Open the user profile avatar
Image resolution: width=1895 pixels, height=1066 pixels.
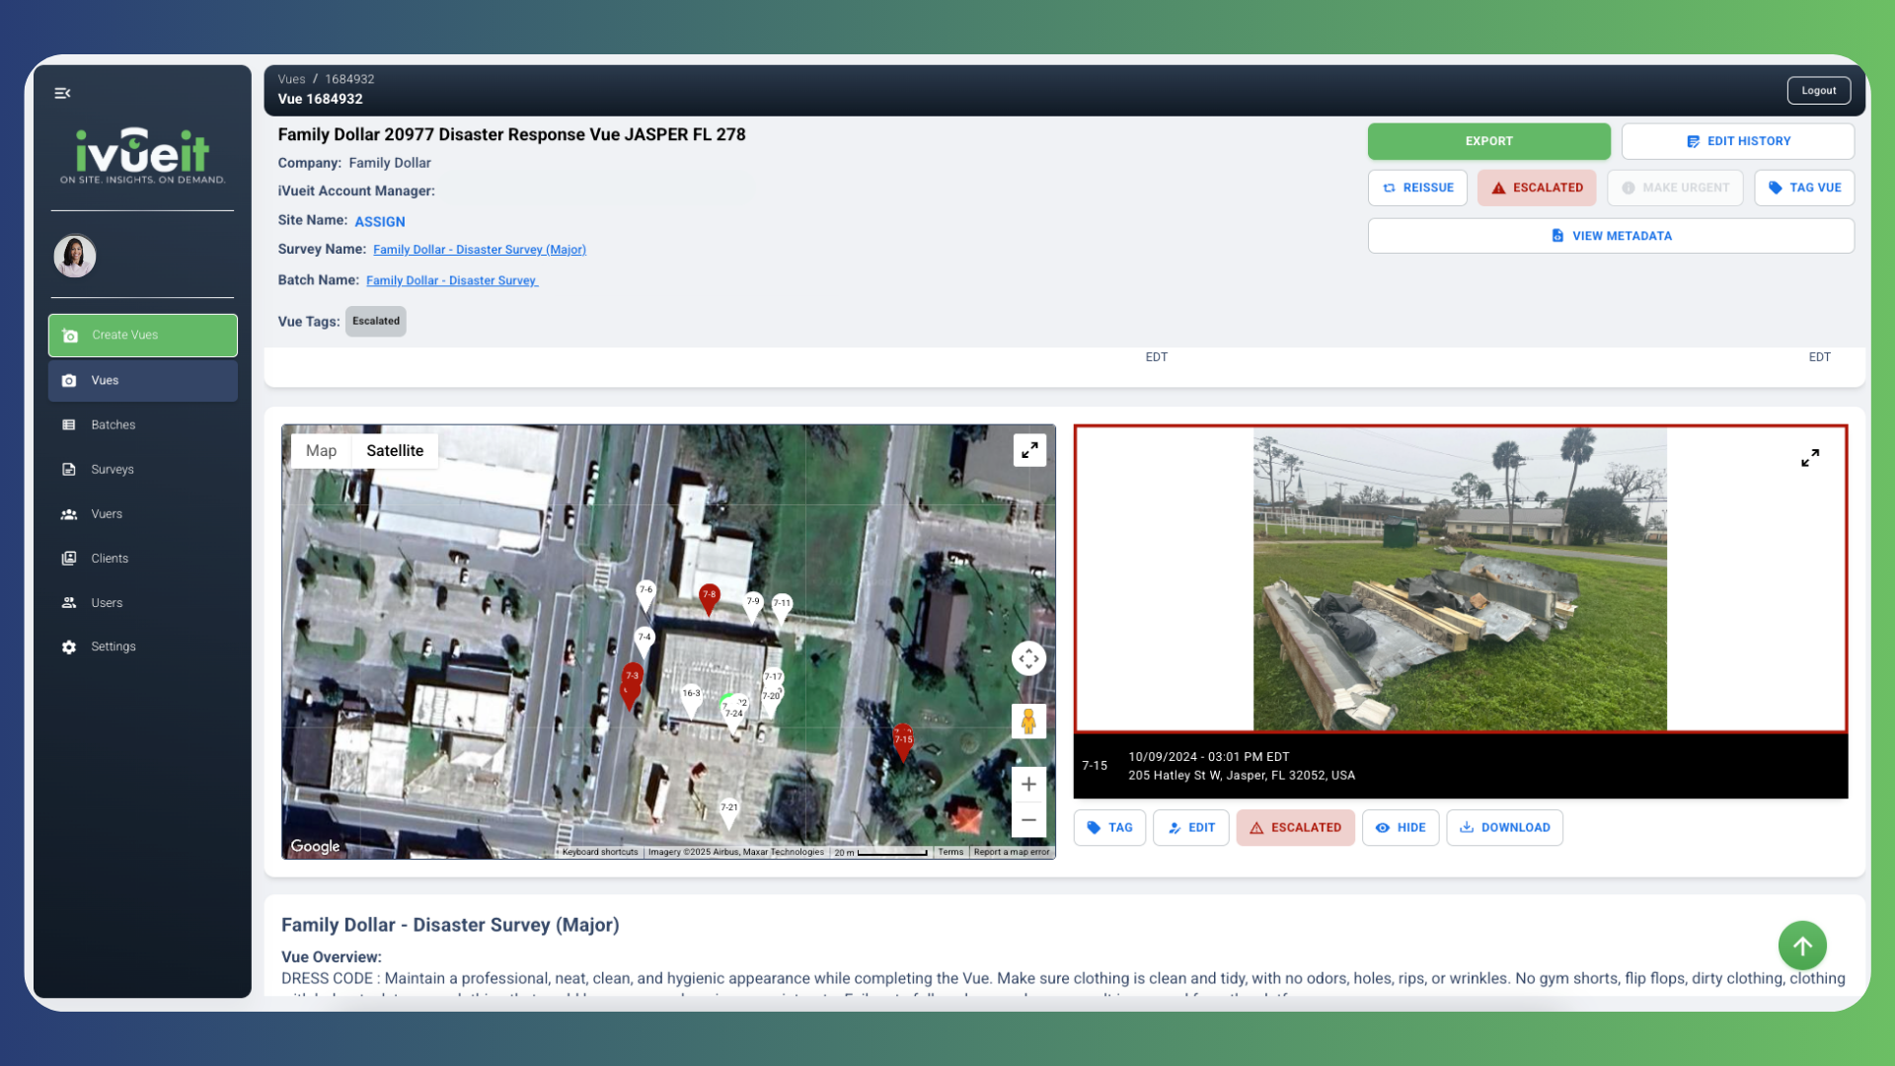coord(75,256)
